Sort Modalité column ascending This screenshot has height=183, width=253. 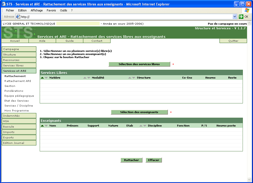point(85,78)
